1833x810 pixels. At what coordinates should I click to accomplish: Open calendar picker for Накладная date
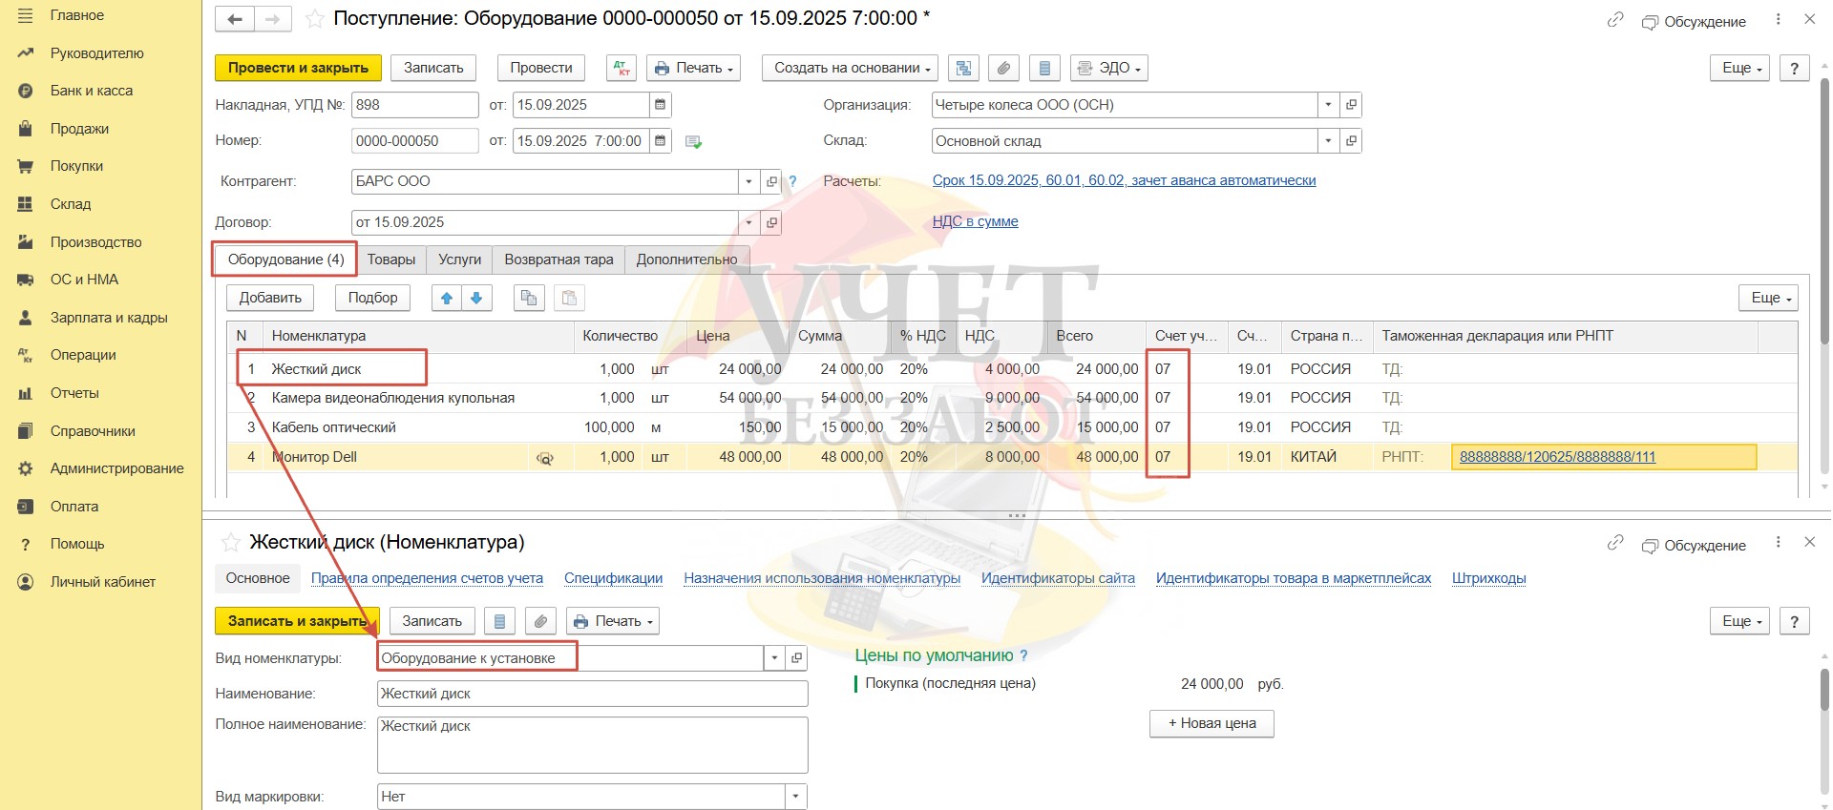pos(661,105)
